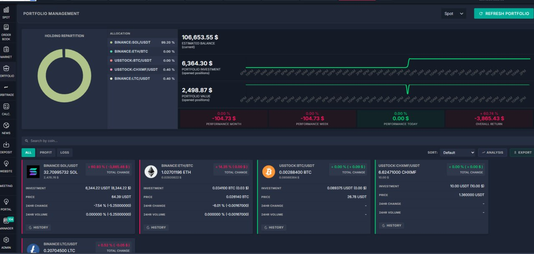
Task: Switch to the PROFIT filter tab
Action: tap(46, 152)
